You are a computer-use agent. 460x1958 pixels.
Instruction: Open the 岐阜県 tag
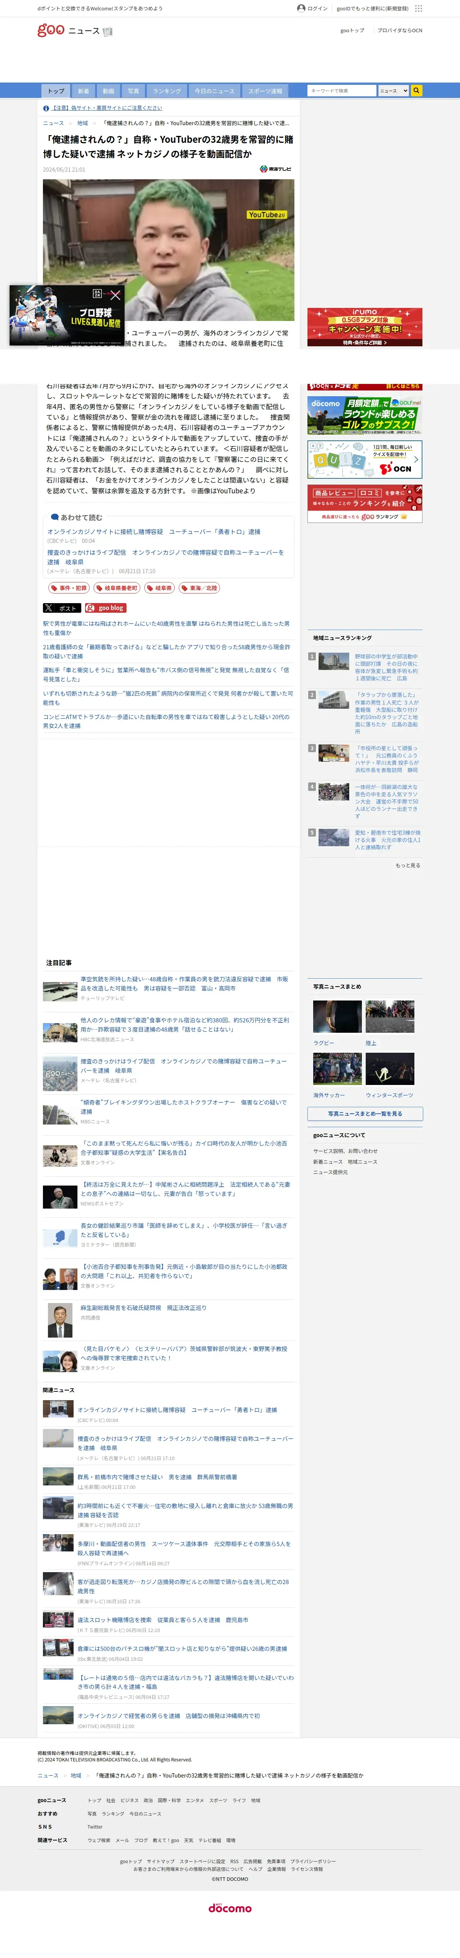click(159, 588)
